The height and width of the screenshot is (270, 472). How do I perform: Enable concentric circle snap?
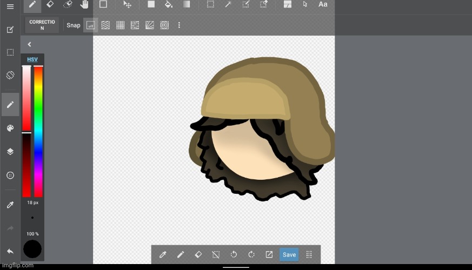pos(164,25)
